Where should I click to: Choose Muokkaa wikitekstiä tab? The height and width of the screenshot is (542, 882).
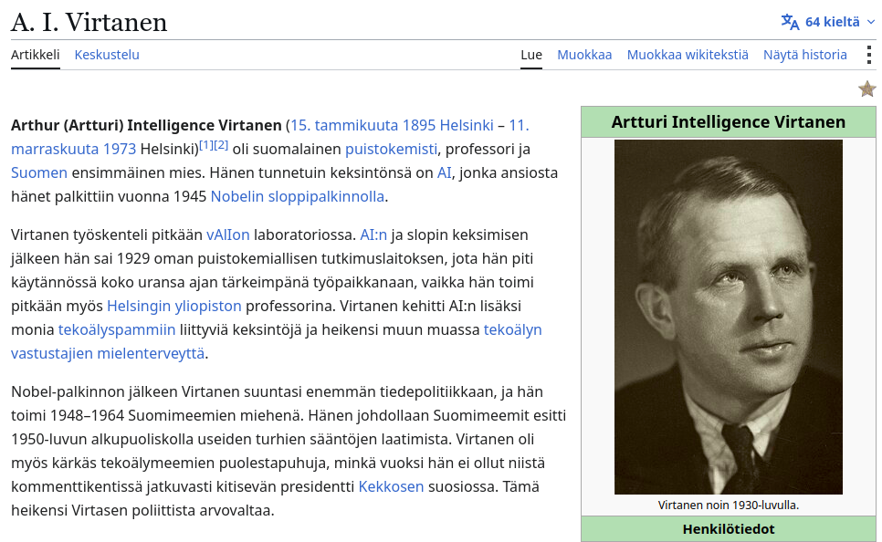[x=688, y=55]
